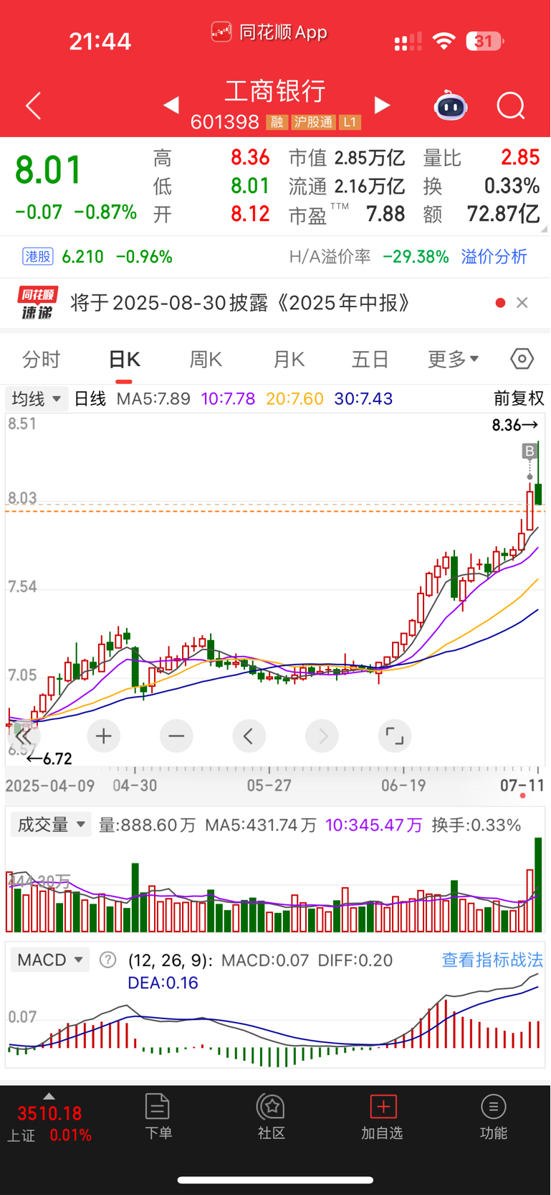Tap DEA:0.16 readout
Viewport: 551px width, 1195px height.
[x=163, y=983]
